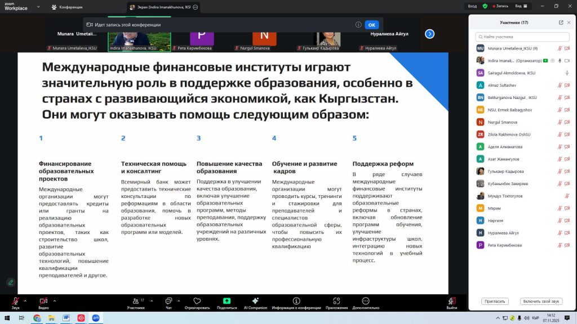
Task: Expand video options arrow beside Видео
Action: pos(54,299)
